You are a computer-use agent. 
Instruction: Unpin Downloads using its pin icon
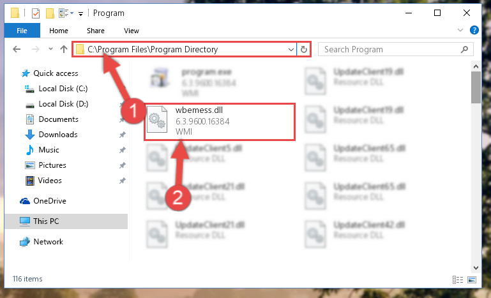pyautogui.click(x=122, y=135)
